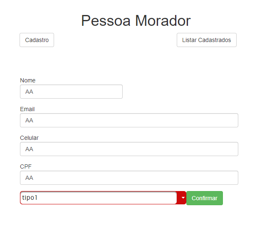The width and height of the screenshot is (262, 231).
Task: Open the red dropdown arrow beside tipo1
Action: pyautogui.click(x=182, y=198)
